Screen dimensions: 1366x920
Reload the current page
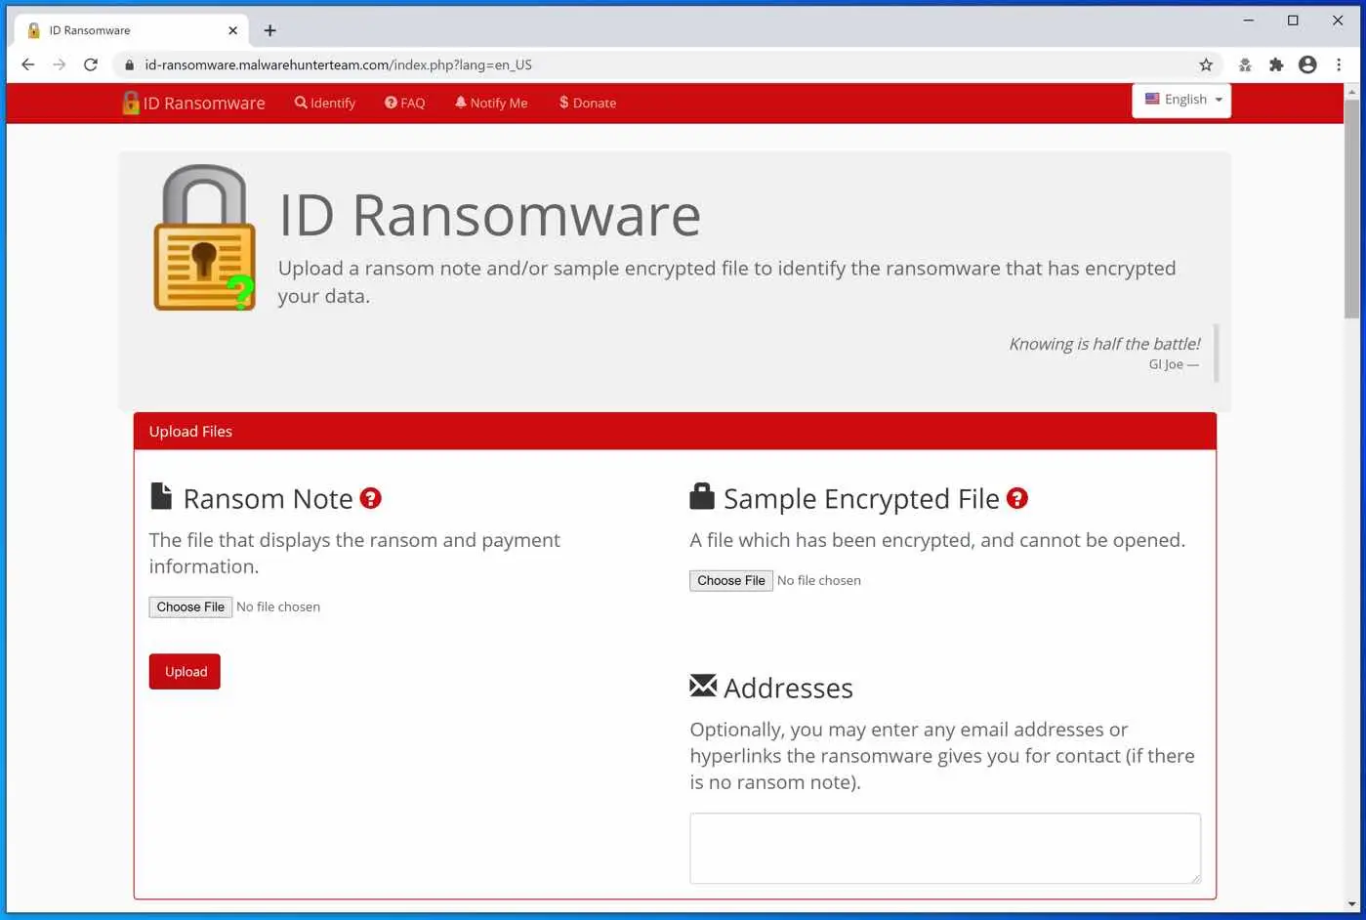coord(91,64)
